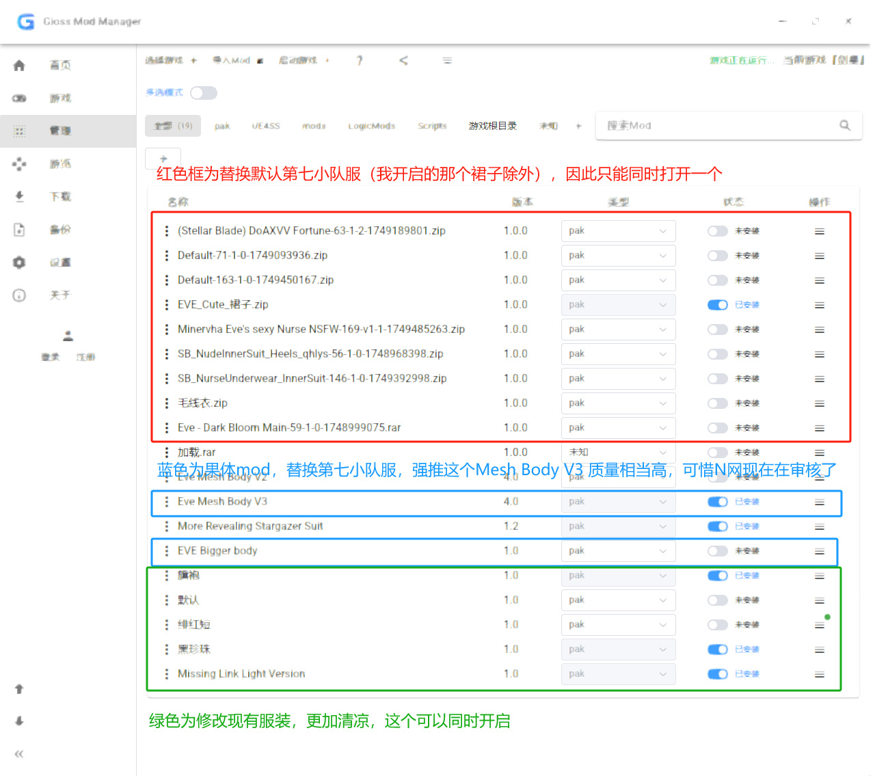This screenshot has width=875, height=776.
Task: Click the three-dot handle beside Default-71 row
Action: tap(167, 256)
